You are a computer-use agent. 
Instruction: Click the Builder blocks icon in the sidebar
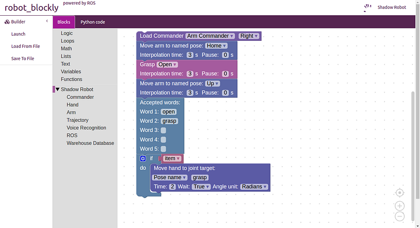7,21
